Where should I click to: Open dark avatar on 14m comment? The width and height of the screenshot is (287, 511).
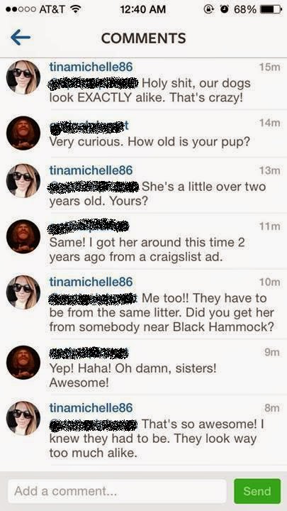23,133
